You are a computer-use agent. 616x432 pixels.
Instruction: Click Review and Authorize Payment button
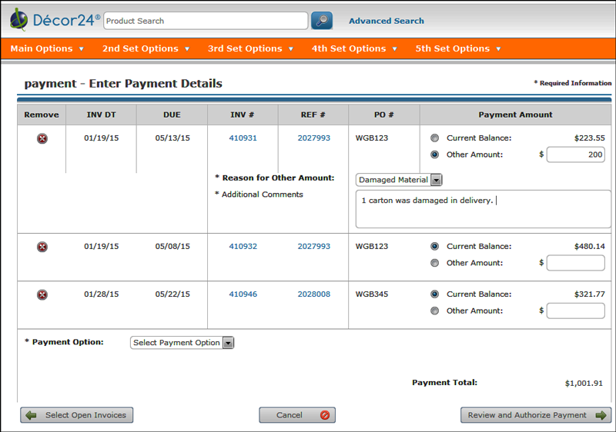[536, 415]
